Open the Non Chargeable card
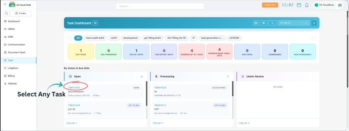 (x=303, y=52)
